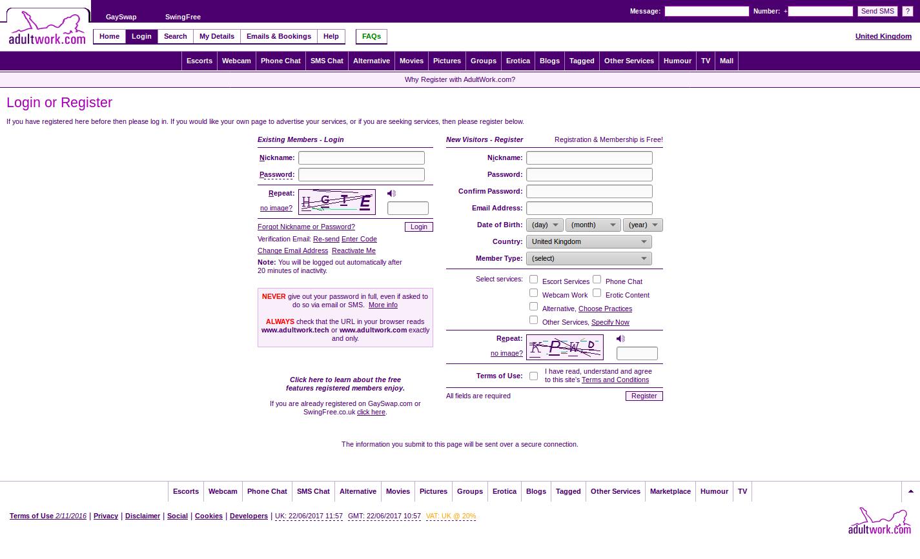Select SMS Chat in the purple menu bar

coord(327,61)
